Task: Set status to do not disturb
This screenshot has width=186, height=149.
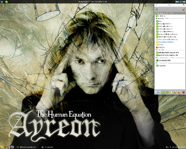Action: tap(179, 92)
